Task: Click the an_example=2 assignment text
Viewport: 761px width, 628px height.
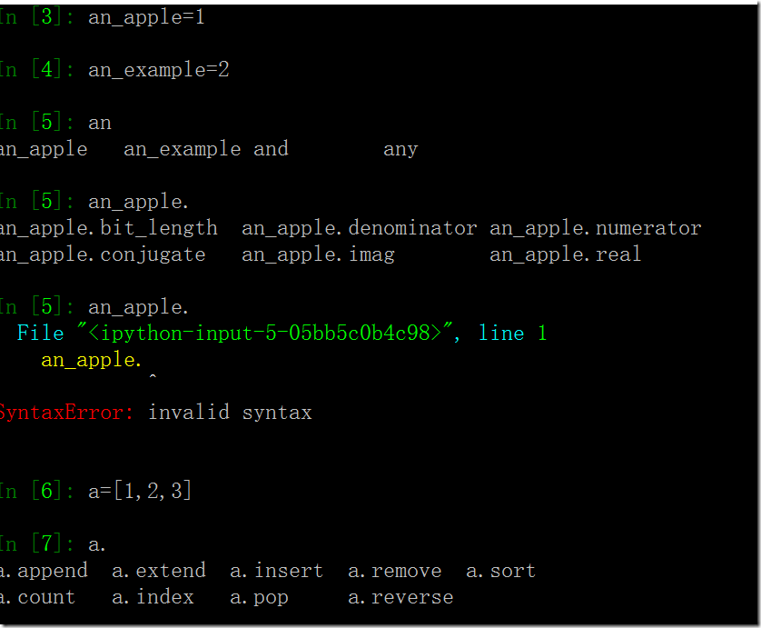Action: 158,70
